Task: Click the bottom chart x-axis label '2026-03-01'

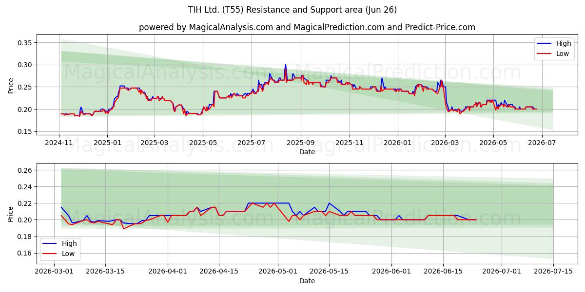Action: [54, 272]
